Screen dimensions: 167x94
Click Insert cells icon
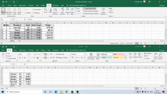[x=130, y=54]
